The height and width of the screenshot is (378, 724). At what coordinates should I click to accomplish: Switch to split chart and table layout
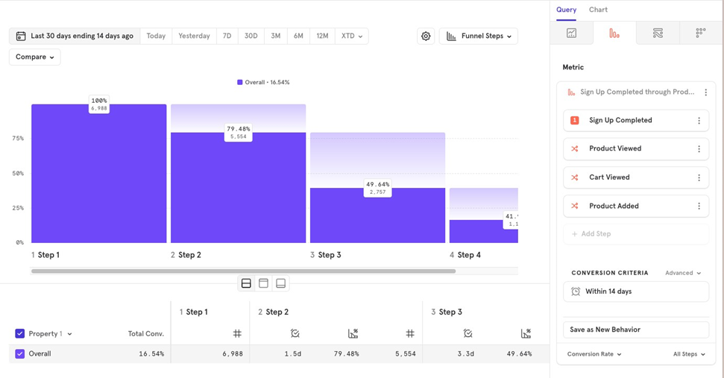(246, 283)
